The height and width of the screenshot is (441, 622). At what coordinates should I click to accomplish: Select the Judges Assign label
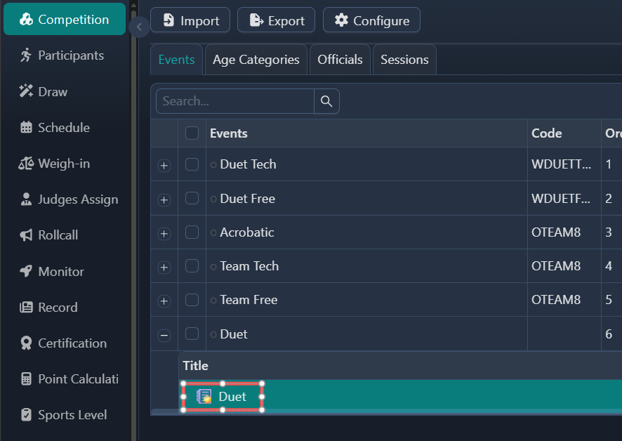coord(78,199)
